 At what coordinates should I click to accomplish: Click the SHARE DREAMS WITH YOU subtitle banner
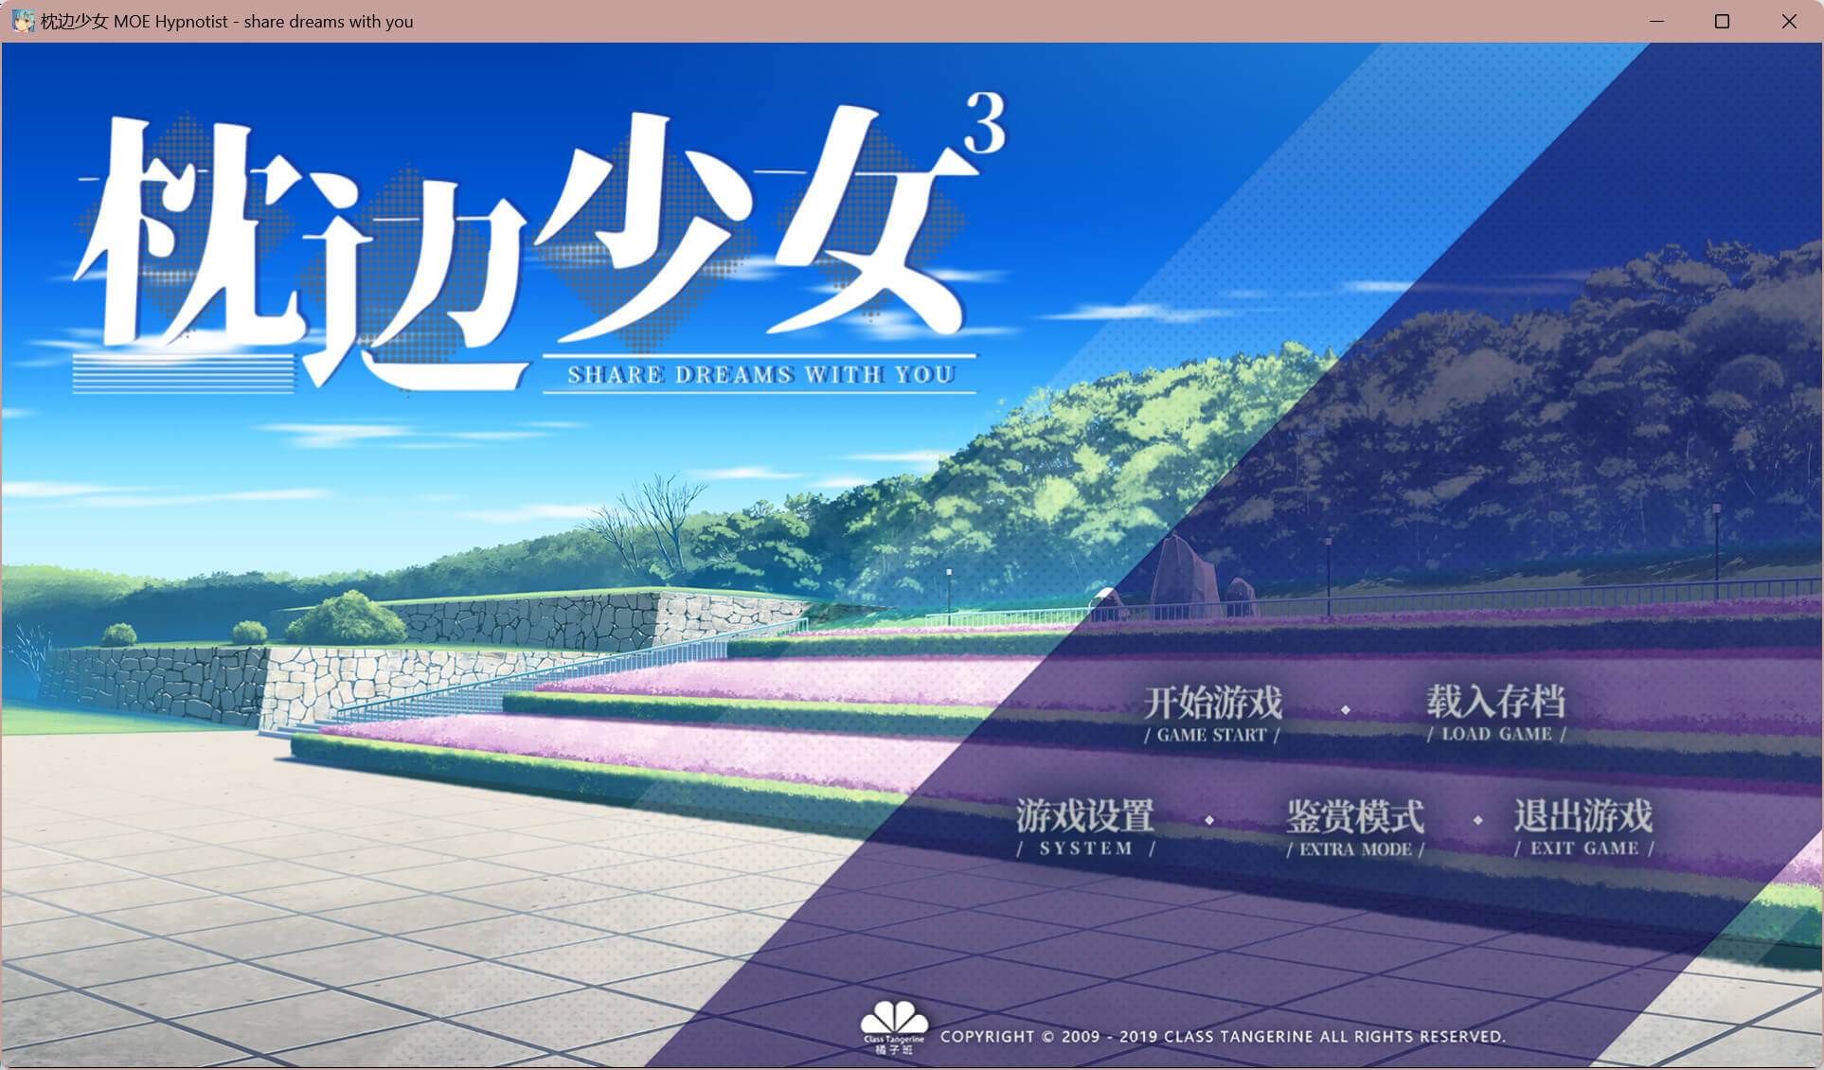click(760, 374)
